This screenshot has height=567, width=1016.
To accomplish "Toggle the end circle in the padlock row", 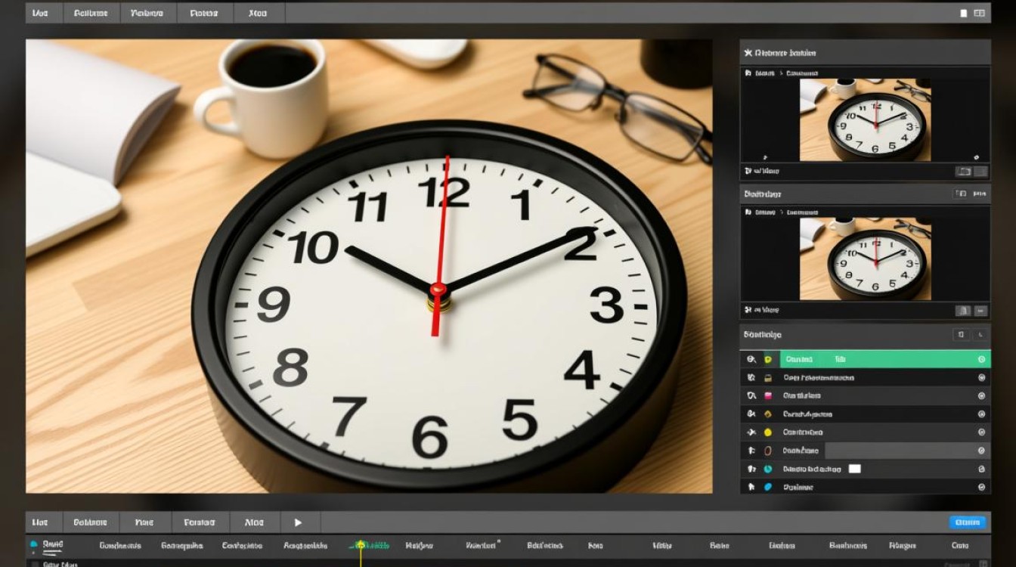I will tap(981, 378).
